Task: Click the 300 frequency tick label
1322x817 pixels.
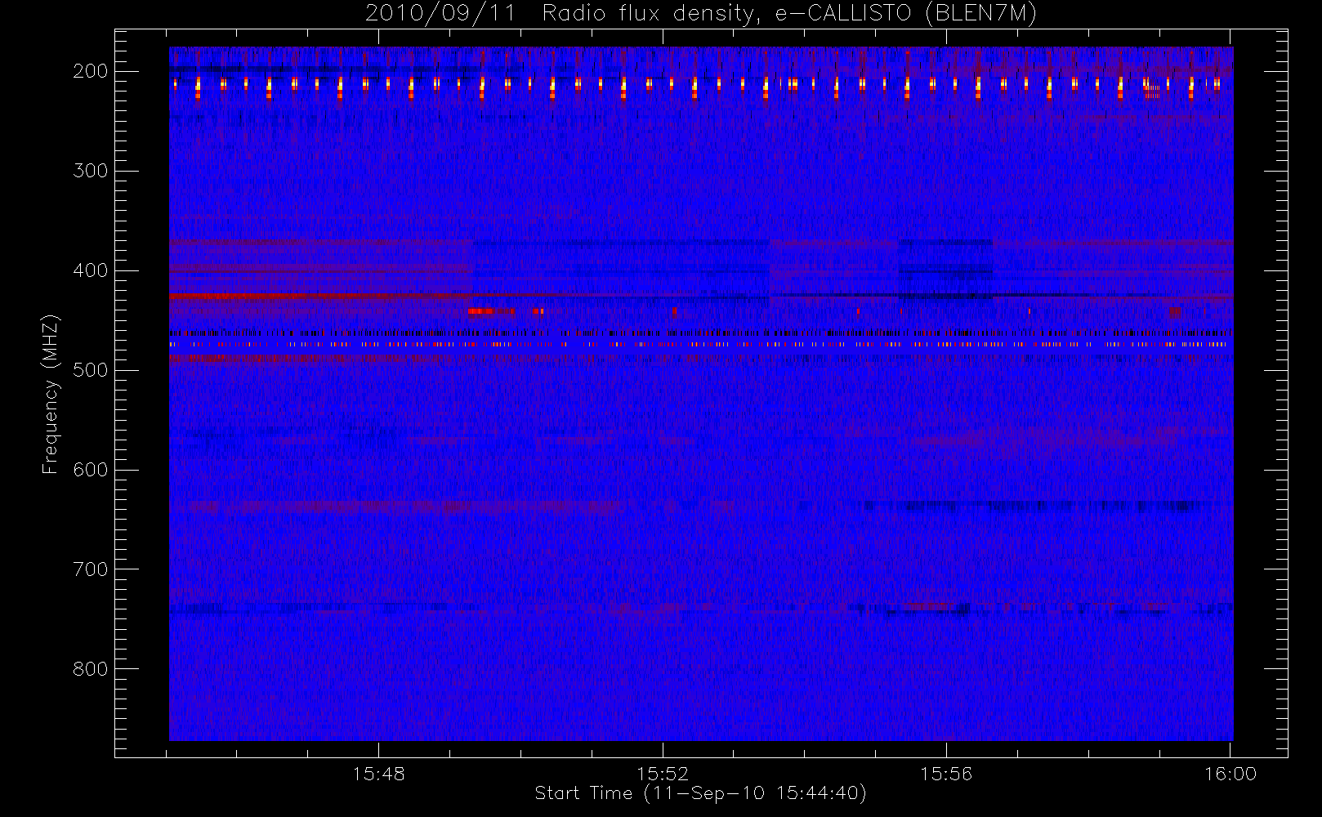Action: [90, 171]
